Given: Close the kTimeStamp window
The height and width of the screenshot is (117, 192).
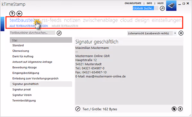Looking at the screenshot, I should (188, 4).
